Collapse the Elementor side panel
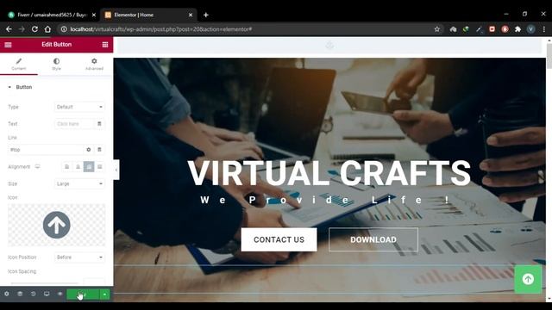Screen dimensions: 552x310 tap(116, 170)
